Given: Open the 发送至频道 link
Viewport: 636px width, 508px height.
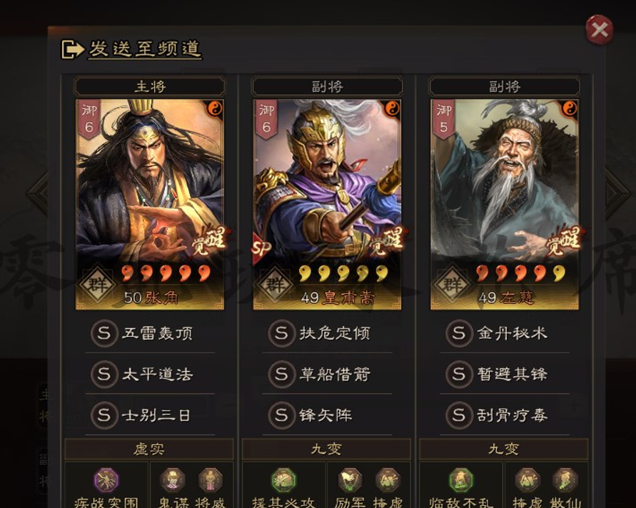Looking at the screenshot, I should click(145, 49).
